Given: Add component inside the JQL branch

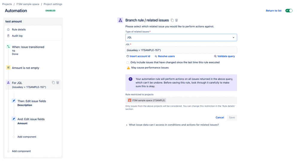Looking at the screenshot, I should 27,137.
